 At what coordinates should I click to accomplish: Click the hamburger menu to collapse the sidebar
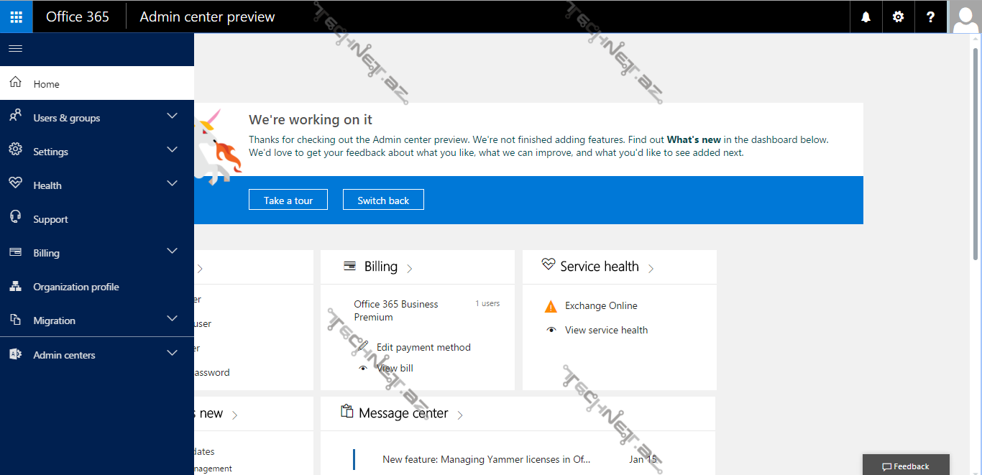click(15, 48)
